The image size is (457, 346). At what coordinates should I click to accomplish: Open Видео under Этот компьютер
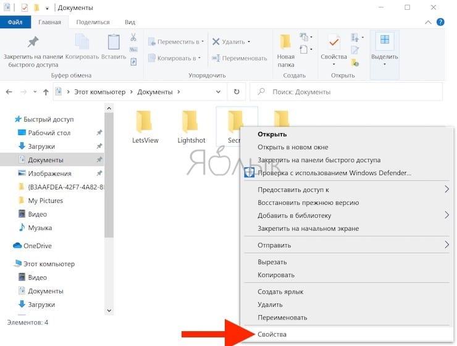coord(33,278)
